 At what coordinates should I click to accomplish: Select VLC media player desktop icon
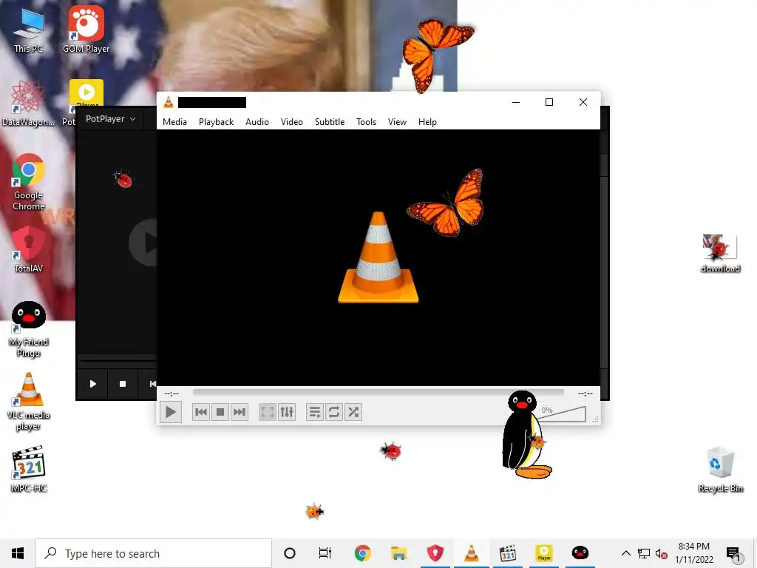[29, 402]
